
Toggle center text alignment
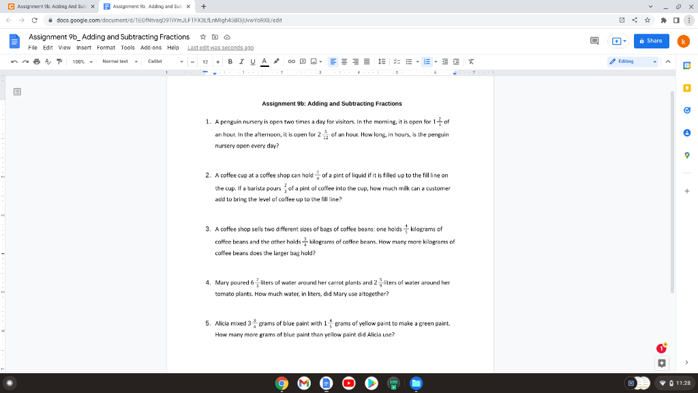click(x=344, y=61)
